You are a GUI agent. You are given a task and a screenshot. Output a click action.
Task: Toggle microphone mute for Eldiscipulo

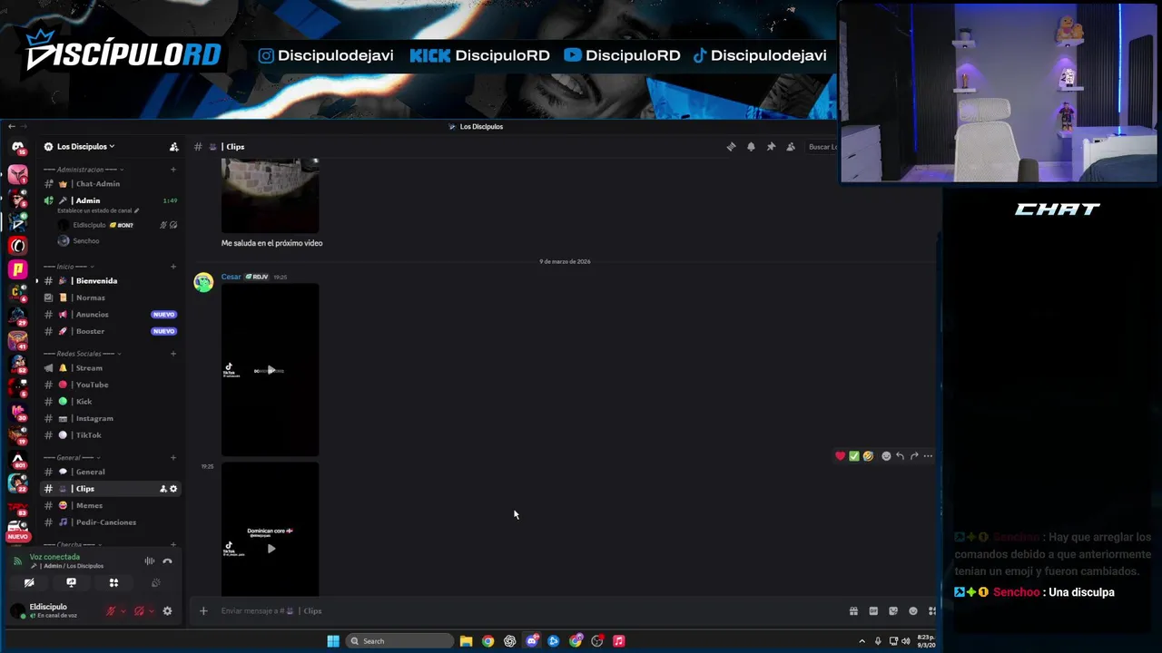111,611
